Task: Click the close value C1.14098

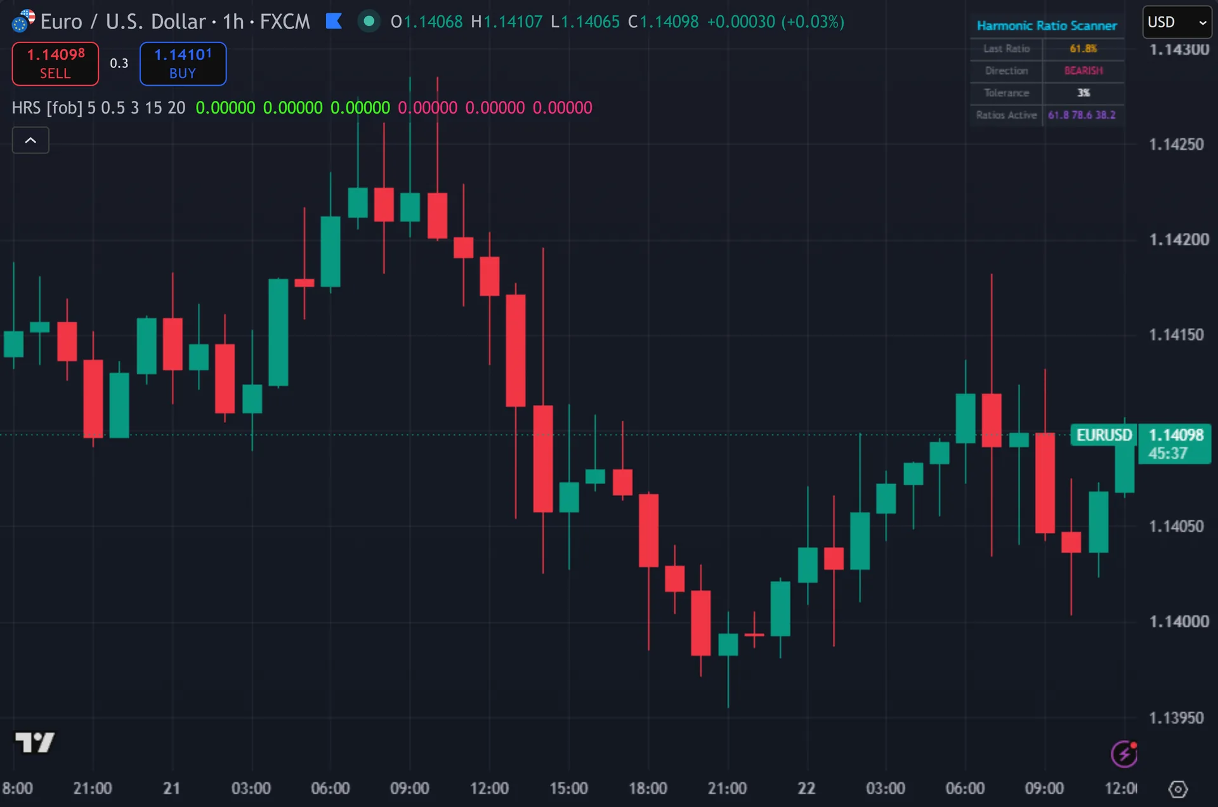Action: 663,22
